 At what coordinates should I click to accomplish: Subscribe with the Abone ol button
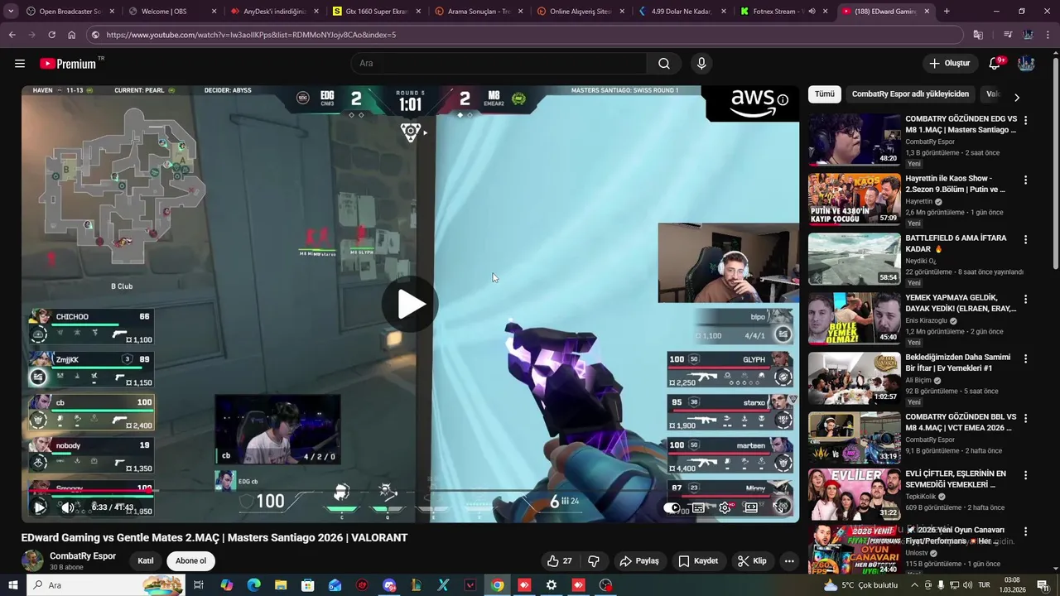click(x=190, y=561)
